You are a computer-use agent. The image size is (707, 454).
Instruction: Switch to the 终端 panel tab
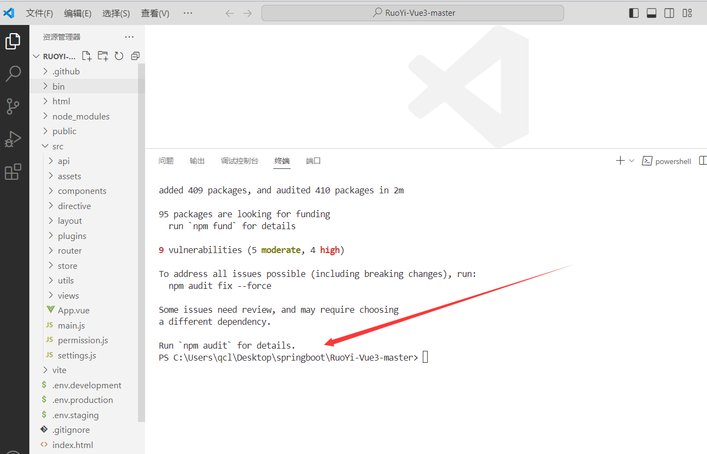[x=282, y=161]
